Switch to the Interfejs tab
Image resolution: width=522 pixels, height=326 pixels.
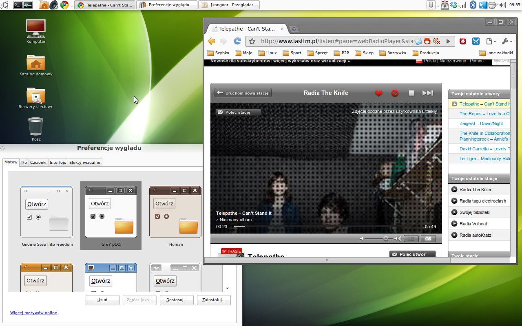[58, 162]
